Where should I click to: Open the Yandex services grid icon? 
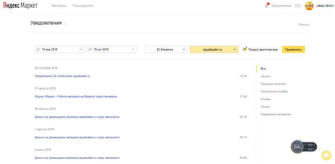point(298,6)
